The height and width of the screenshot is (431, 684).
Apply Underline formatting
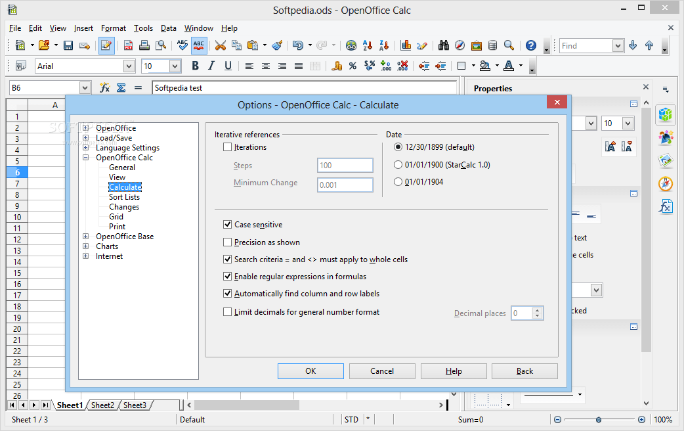[x=228, y=66]
